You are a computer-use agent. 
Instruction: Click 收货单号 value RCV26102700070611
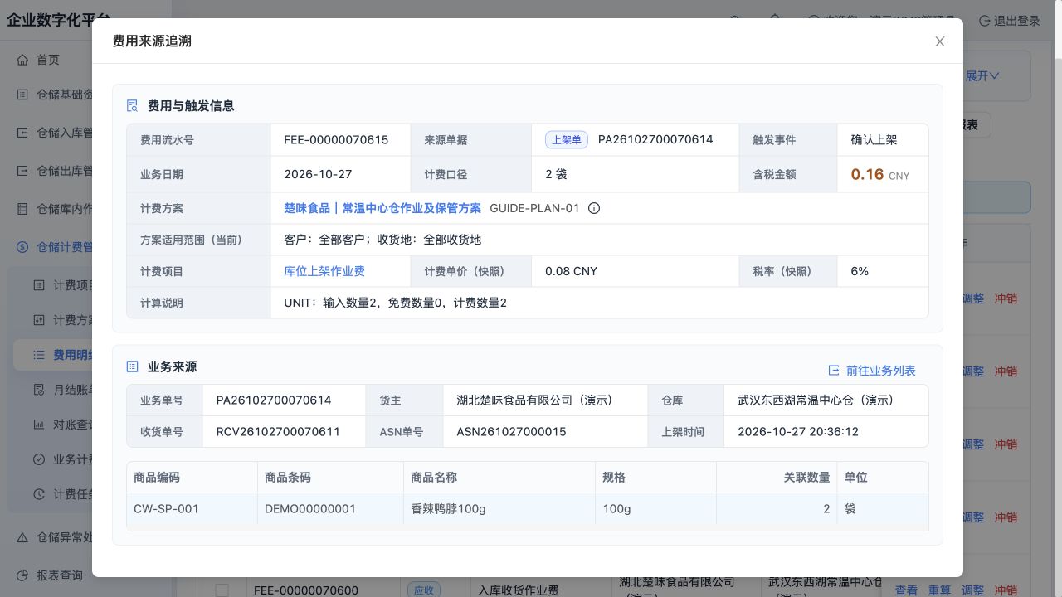tap(278, 432)
